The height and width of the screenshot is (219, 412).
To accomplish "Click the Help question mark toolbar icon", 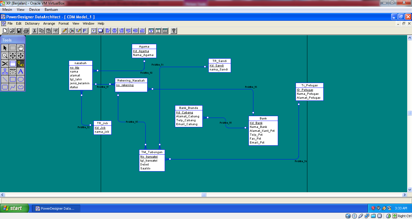I will (x=173, y=30).
